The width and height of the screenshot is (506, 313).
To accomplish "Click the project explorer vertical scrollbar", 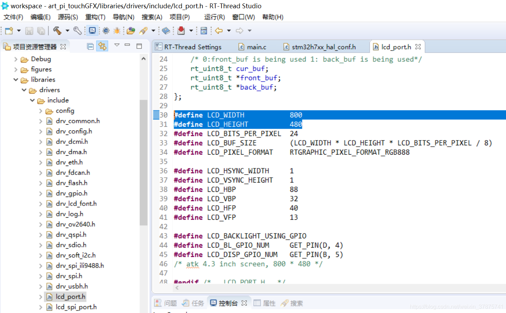I will click(x=143, y=162).
